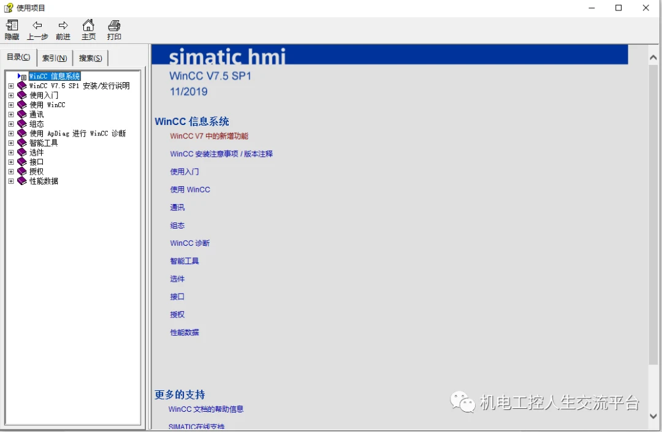Expand the 通讯 tree node
Viewport: 662px width, 432px height.
11,115
